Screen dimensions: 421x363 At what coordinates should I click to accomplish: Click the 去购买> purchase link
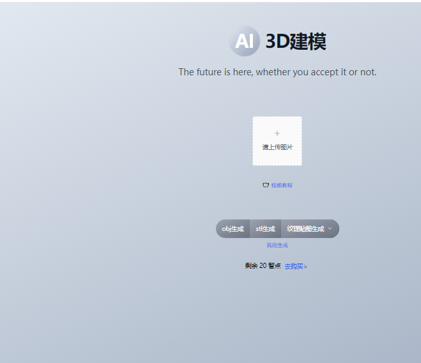296,266
